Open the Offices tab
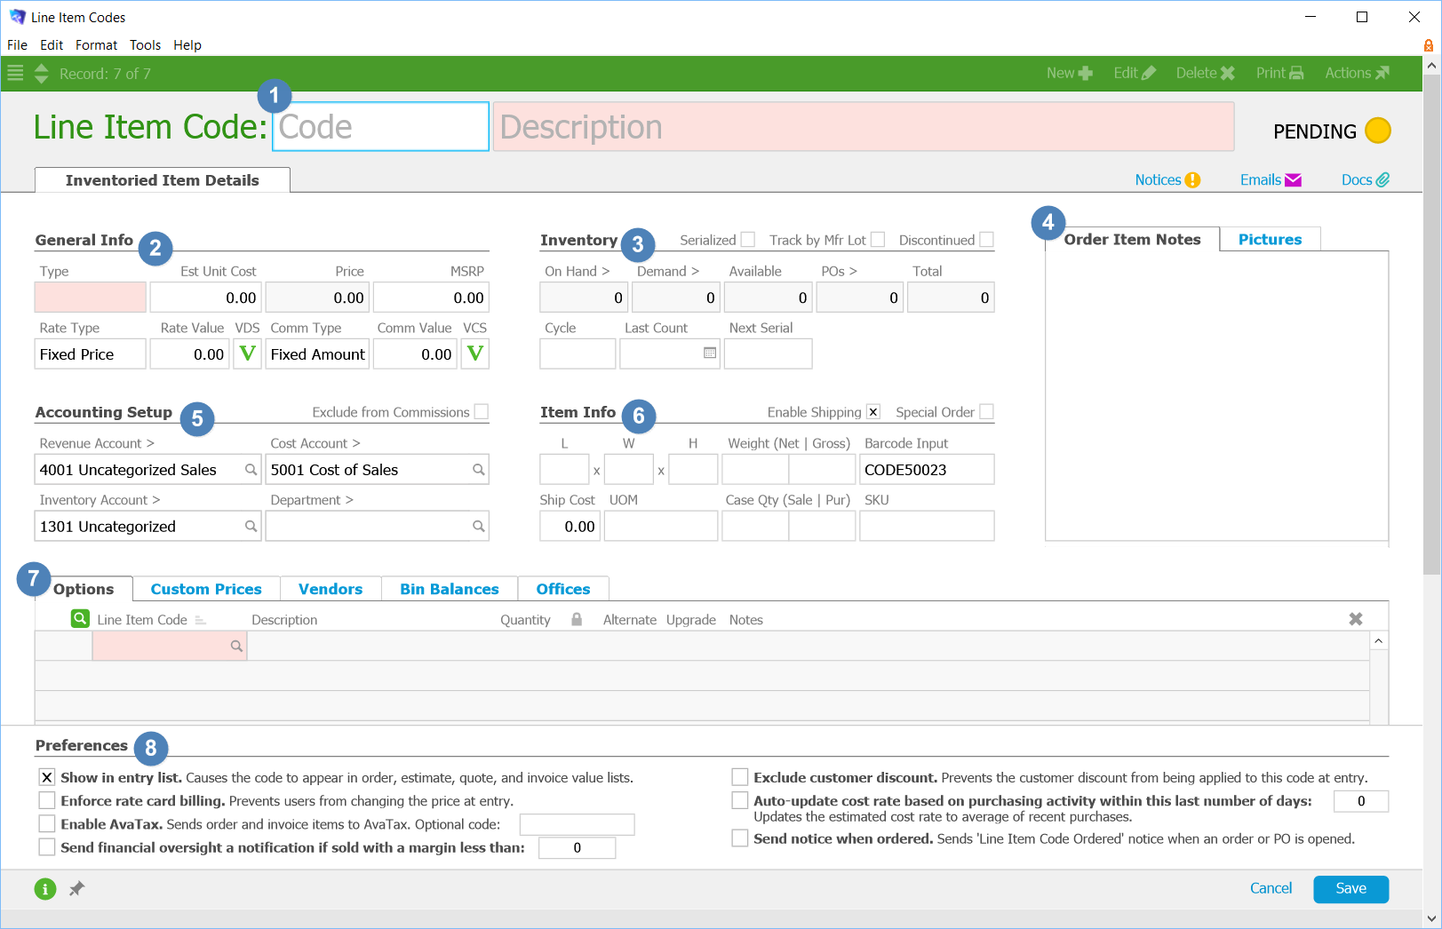1442x929 pixels. (x=563, y=589)
